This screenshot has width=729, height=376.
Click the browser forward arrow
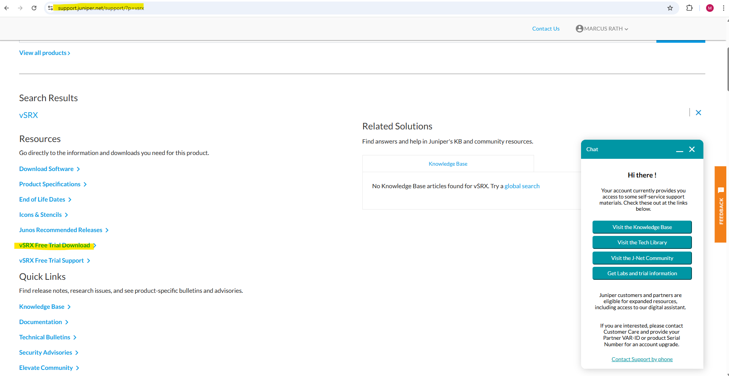(x=20, y=8)
